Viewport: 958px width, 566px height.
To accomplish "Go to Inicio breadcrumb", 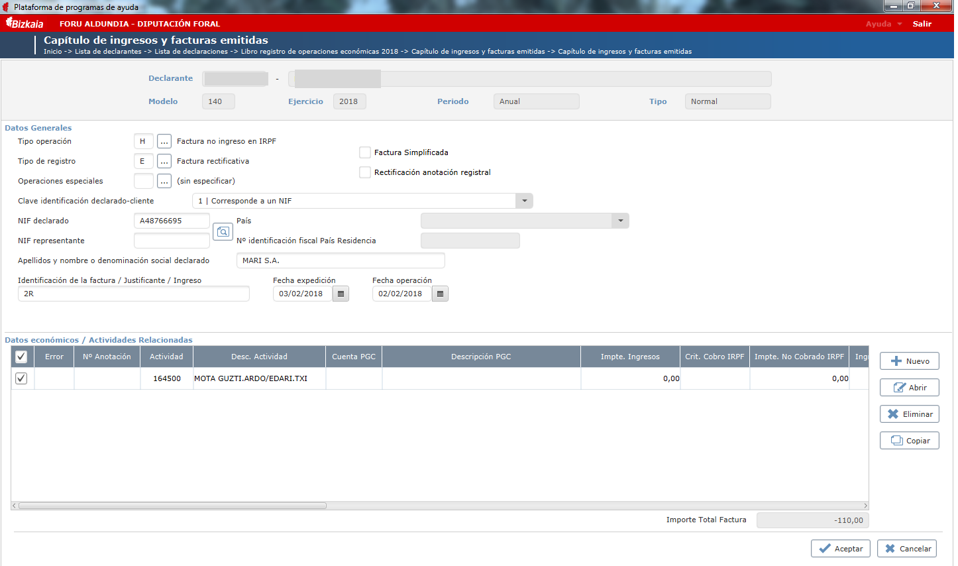I will coord(53,52).
